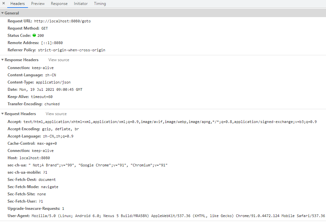Screen dimensions: 326x222
Task: Click the Content-Type application/json value
Action: click(53, 82)
